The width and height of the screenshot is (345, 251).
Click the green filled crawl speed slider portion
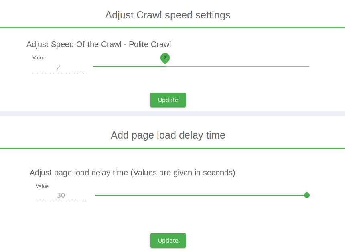pos(128,66)
